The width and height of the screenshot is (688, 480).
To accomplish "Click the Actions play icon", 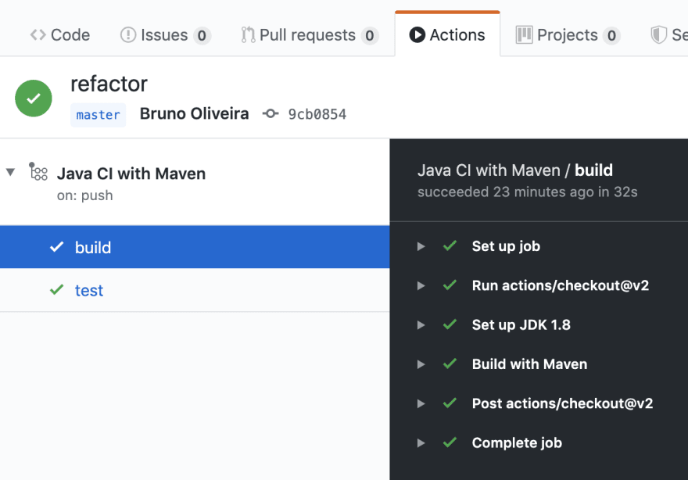I will [x=417, y=35].
